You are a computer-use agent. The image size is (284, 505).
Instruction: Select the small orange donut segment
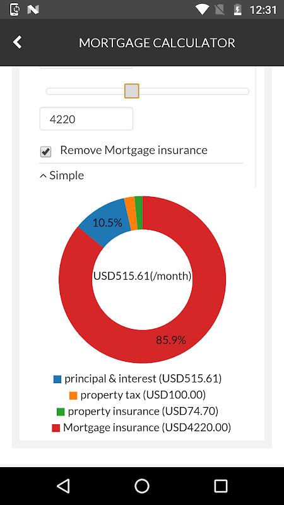[130, 213]
